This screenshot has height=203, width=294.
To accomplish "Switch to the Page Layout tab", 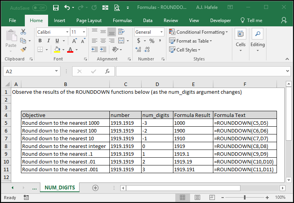I will pos(89,21).
